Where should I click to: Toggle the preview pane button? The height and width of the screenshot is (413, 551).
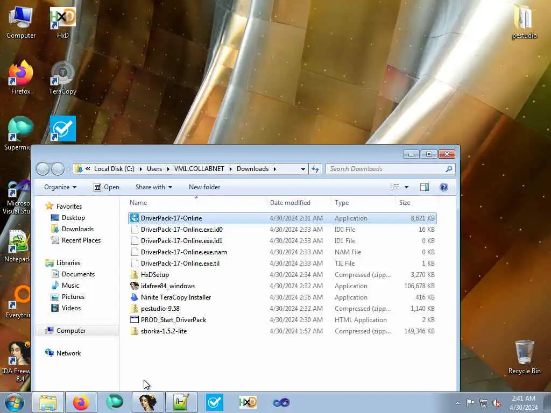[425, 187]
